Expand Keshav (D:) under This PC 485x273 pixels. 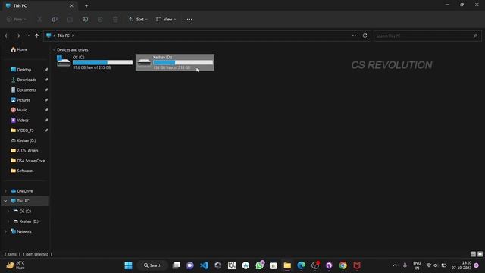(8, 221)
